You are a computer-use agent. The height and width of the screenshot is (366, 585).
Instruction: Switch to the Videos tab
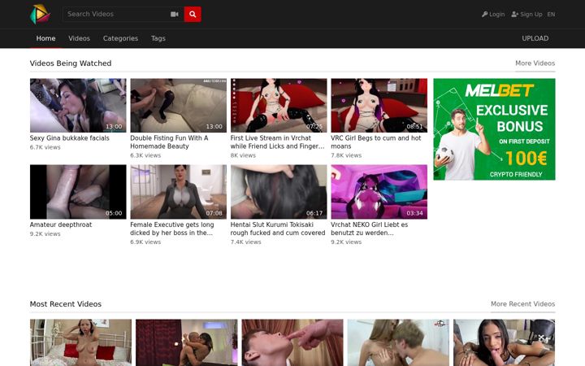tap(79, 38)
